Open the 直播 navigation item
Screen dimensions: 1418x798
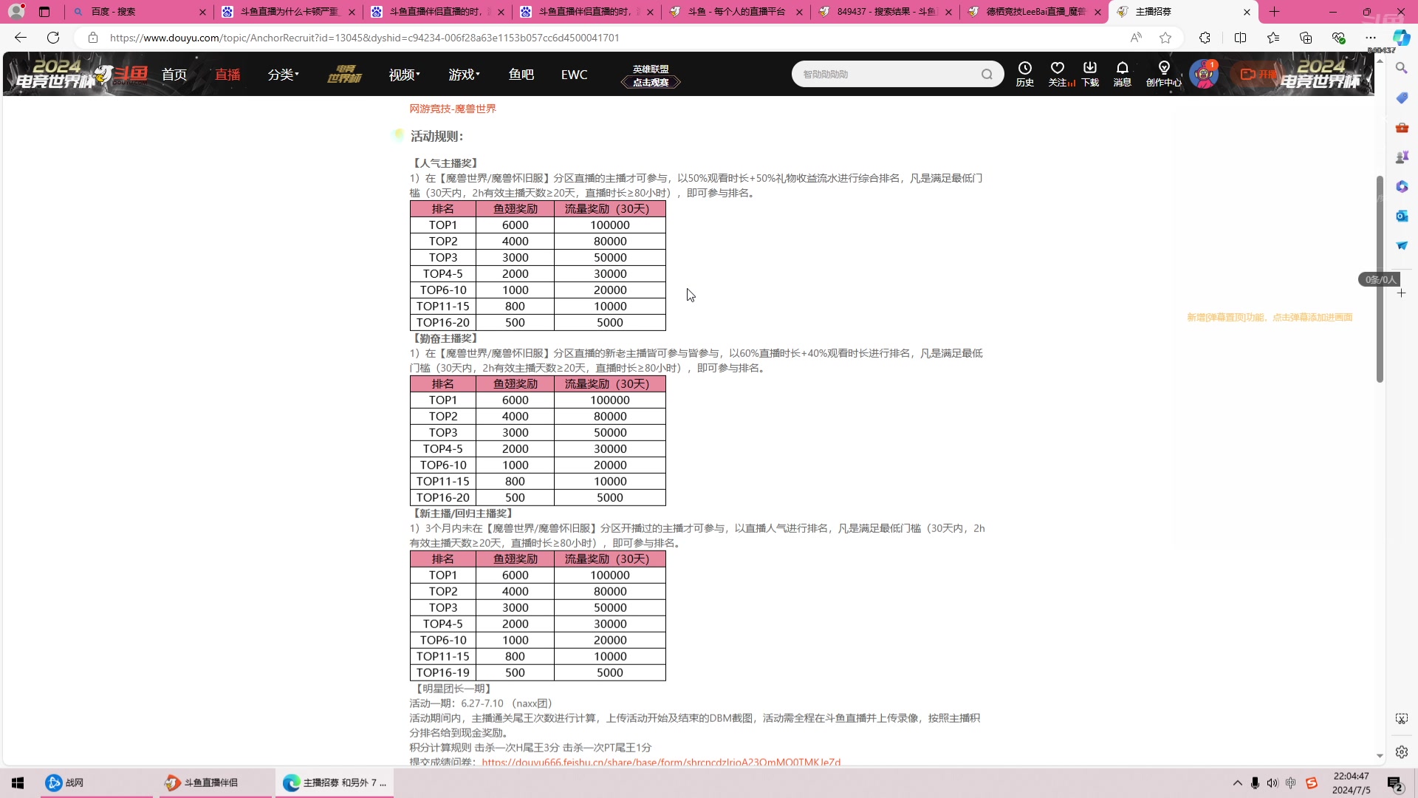(x=227, y=75)
